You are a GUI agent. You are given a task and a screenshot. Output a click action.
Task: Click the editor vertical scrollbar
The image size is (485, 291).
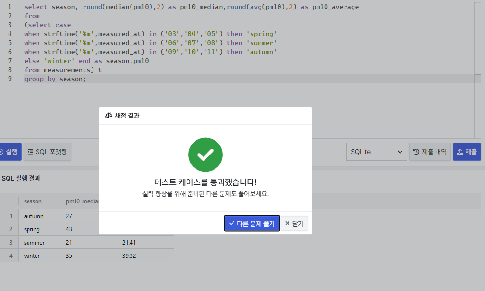pos(477,71)
